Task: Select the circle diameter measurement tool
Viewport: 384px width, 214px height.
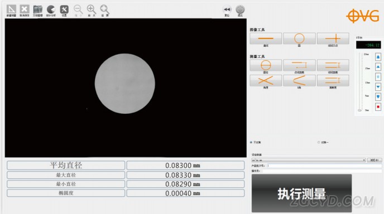Action: 266,65
